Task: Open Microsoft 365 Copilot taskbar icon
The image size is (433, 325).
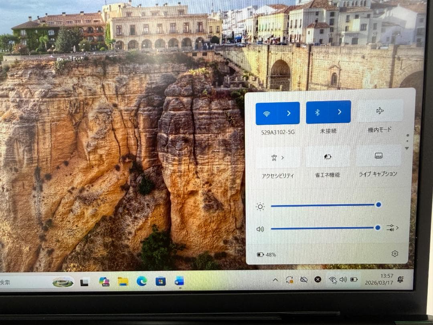Action: click(104, 282)
